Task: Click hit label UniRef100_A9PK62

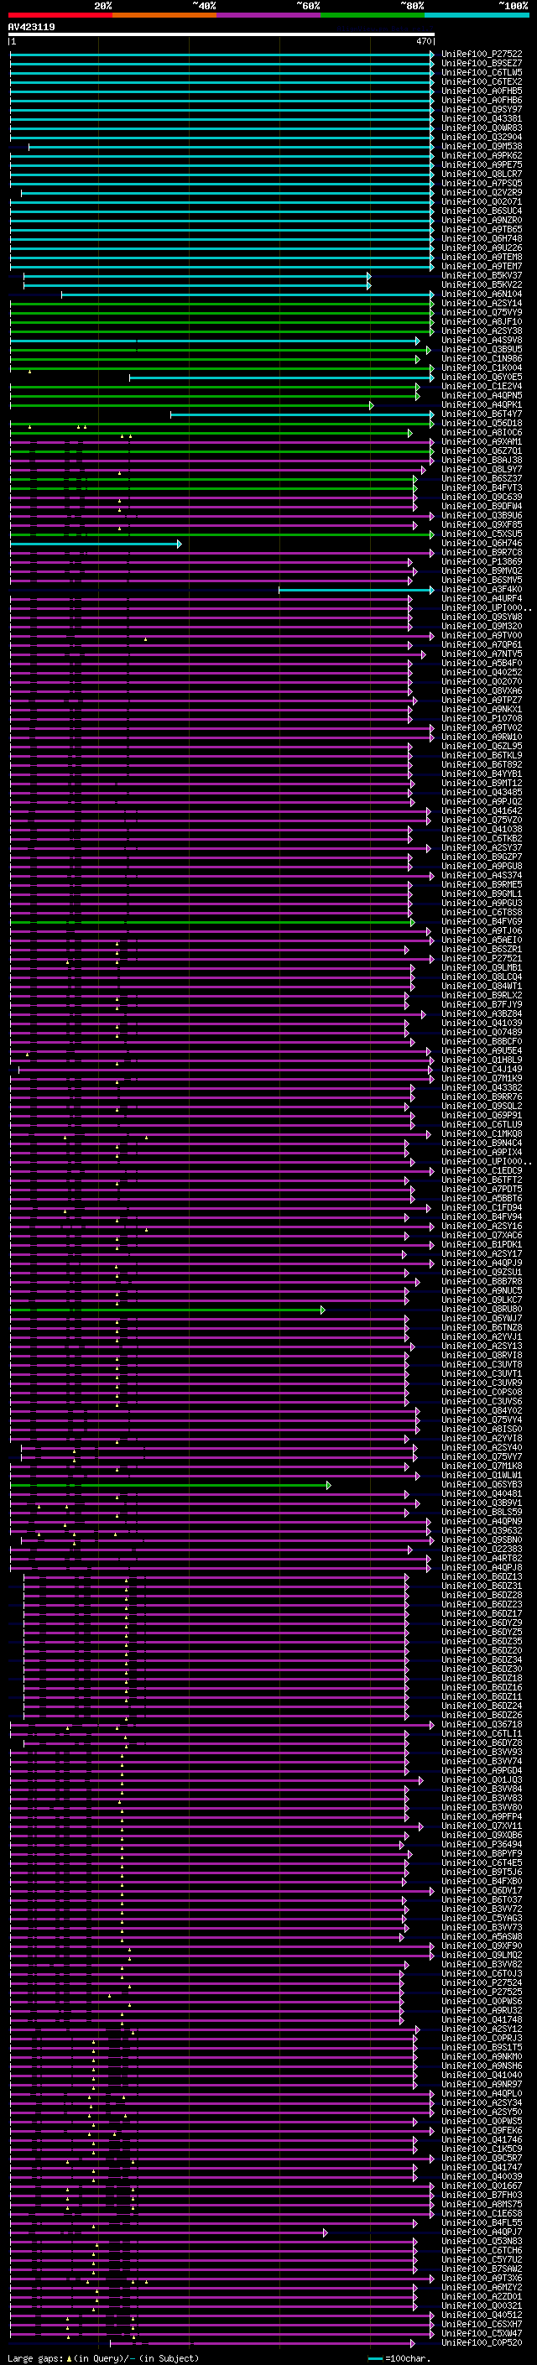Action: click(x=482, y=155)
